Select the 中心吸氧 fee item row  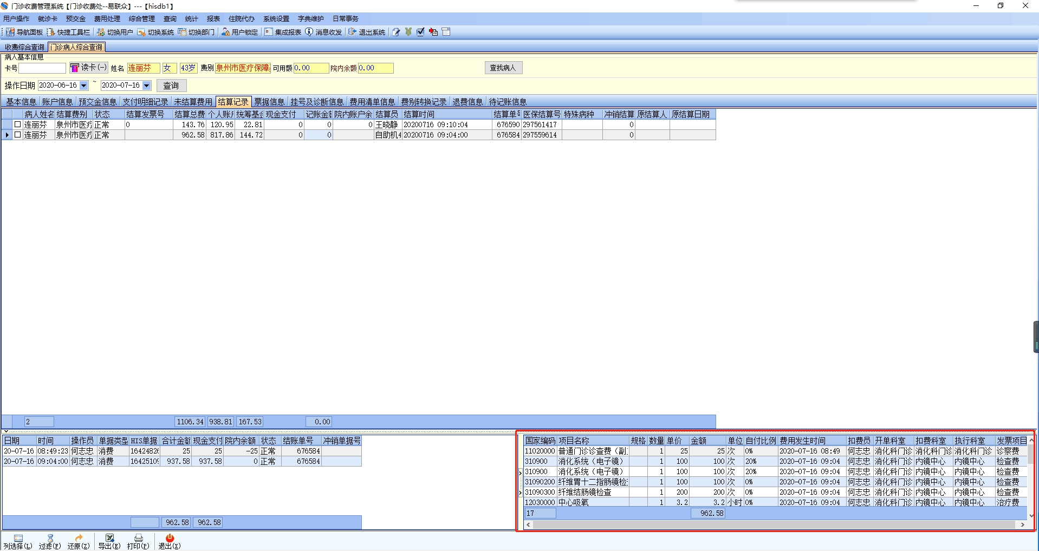(776, 502)
